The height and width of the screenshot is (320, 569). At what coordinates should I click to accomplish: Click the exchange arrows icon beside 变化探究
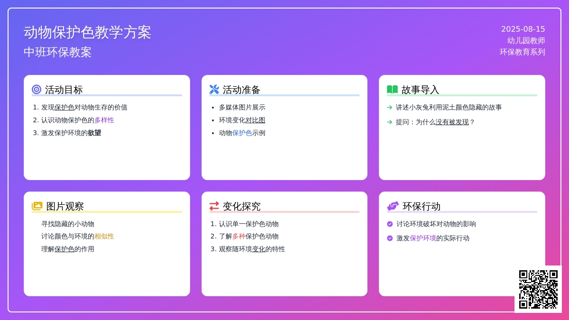(x=214, y=206)
